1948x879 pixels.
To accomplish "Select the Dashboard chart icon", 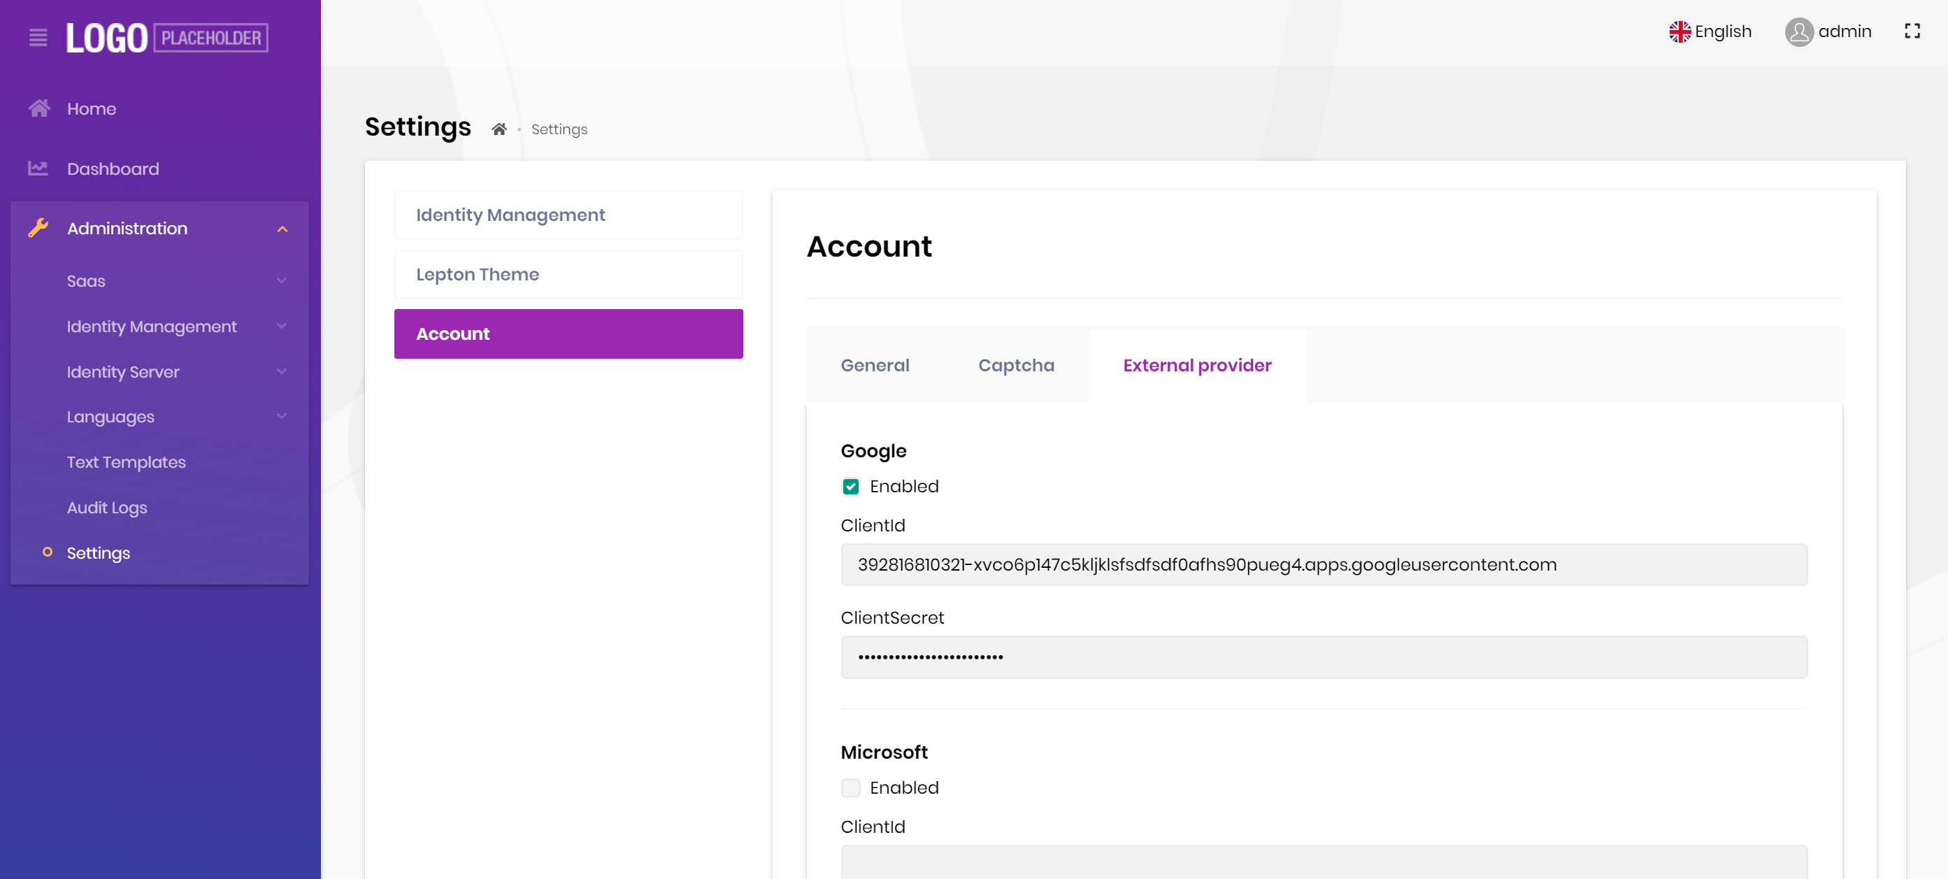I will click(38, 168).
